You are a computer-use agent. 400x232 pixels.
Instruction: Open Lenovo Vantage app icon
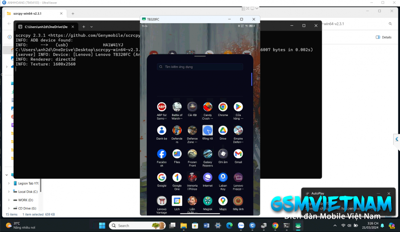click(x=161, y=201)
